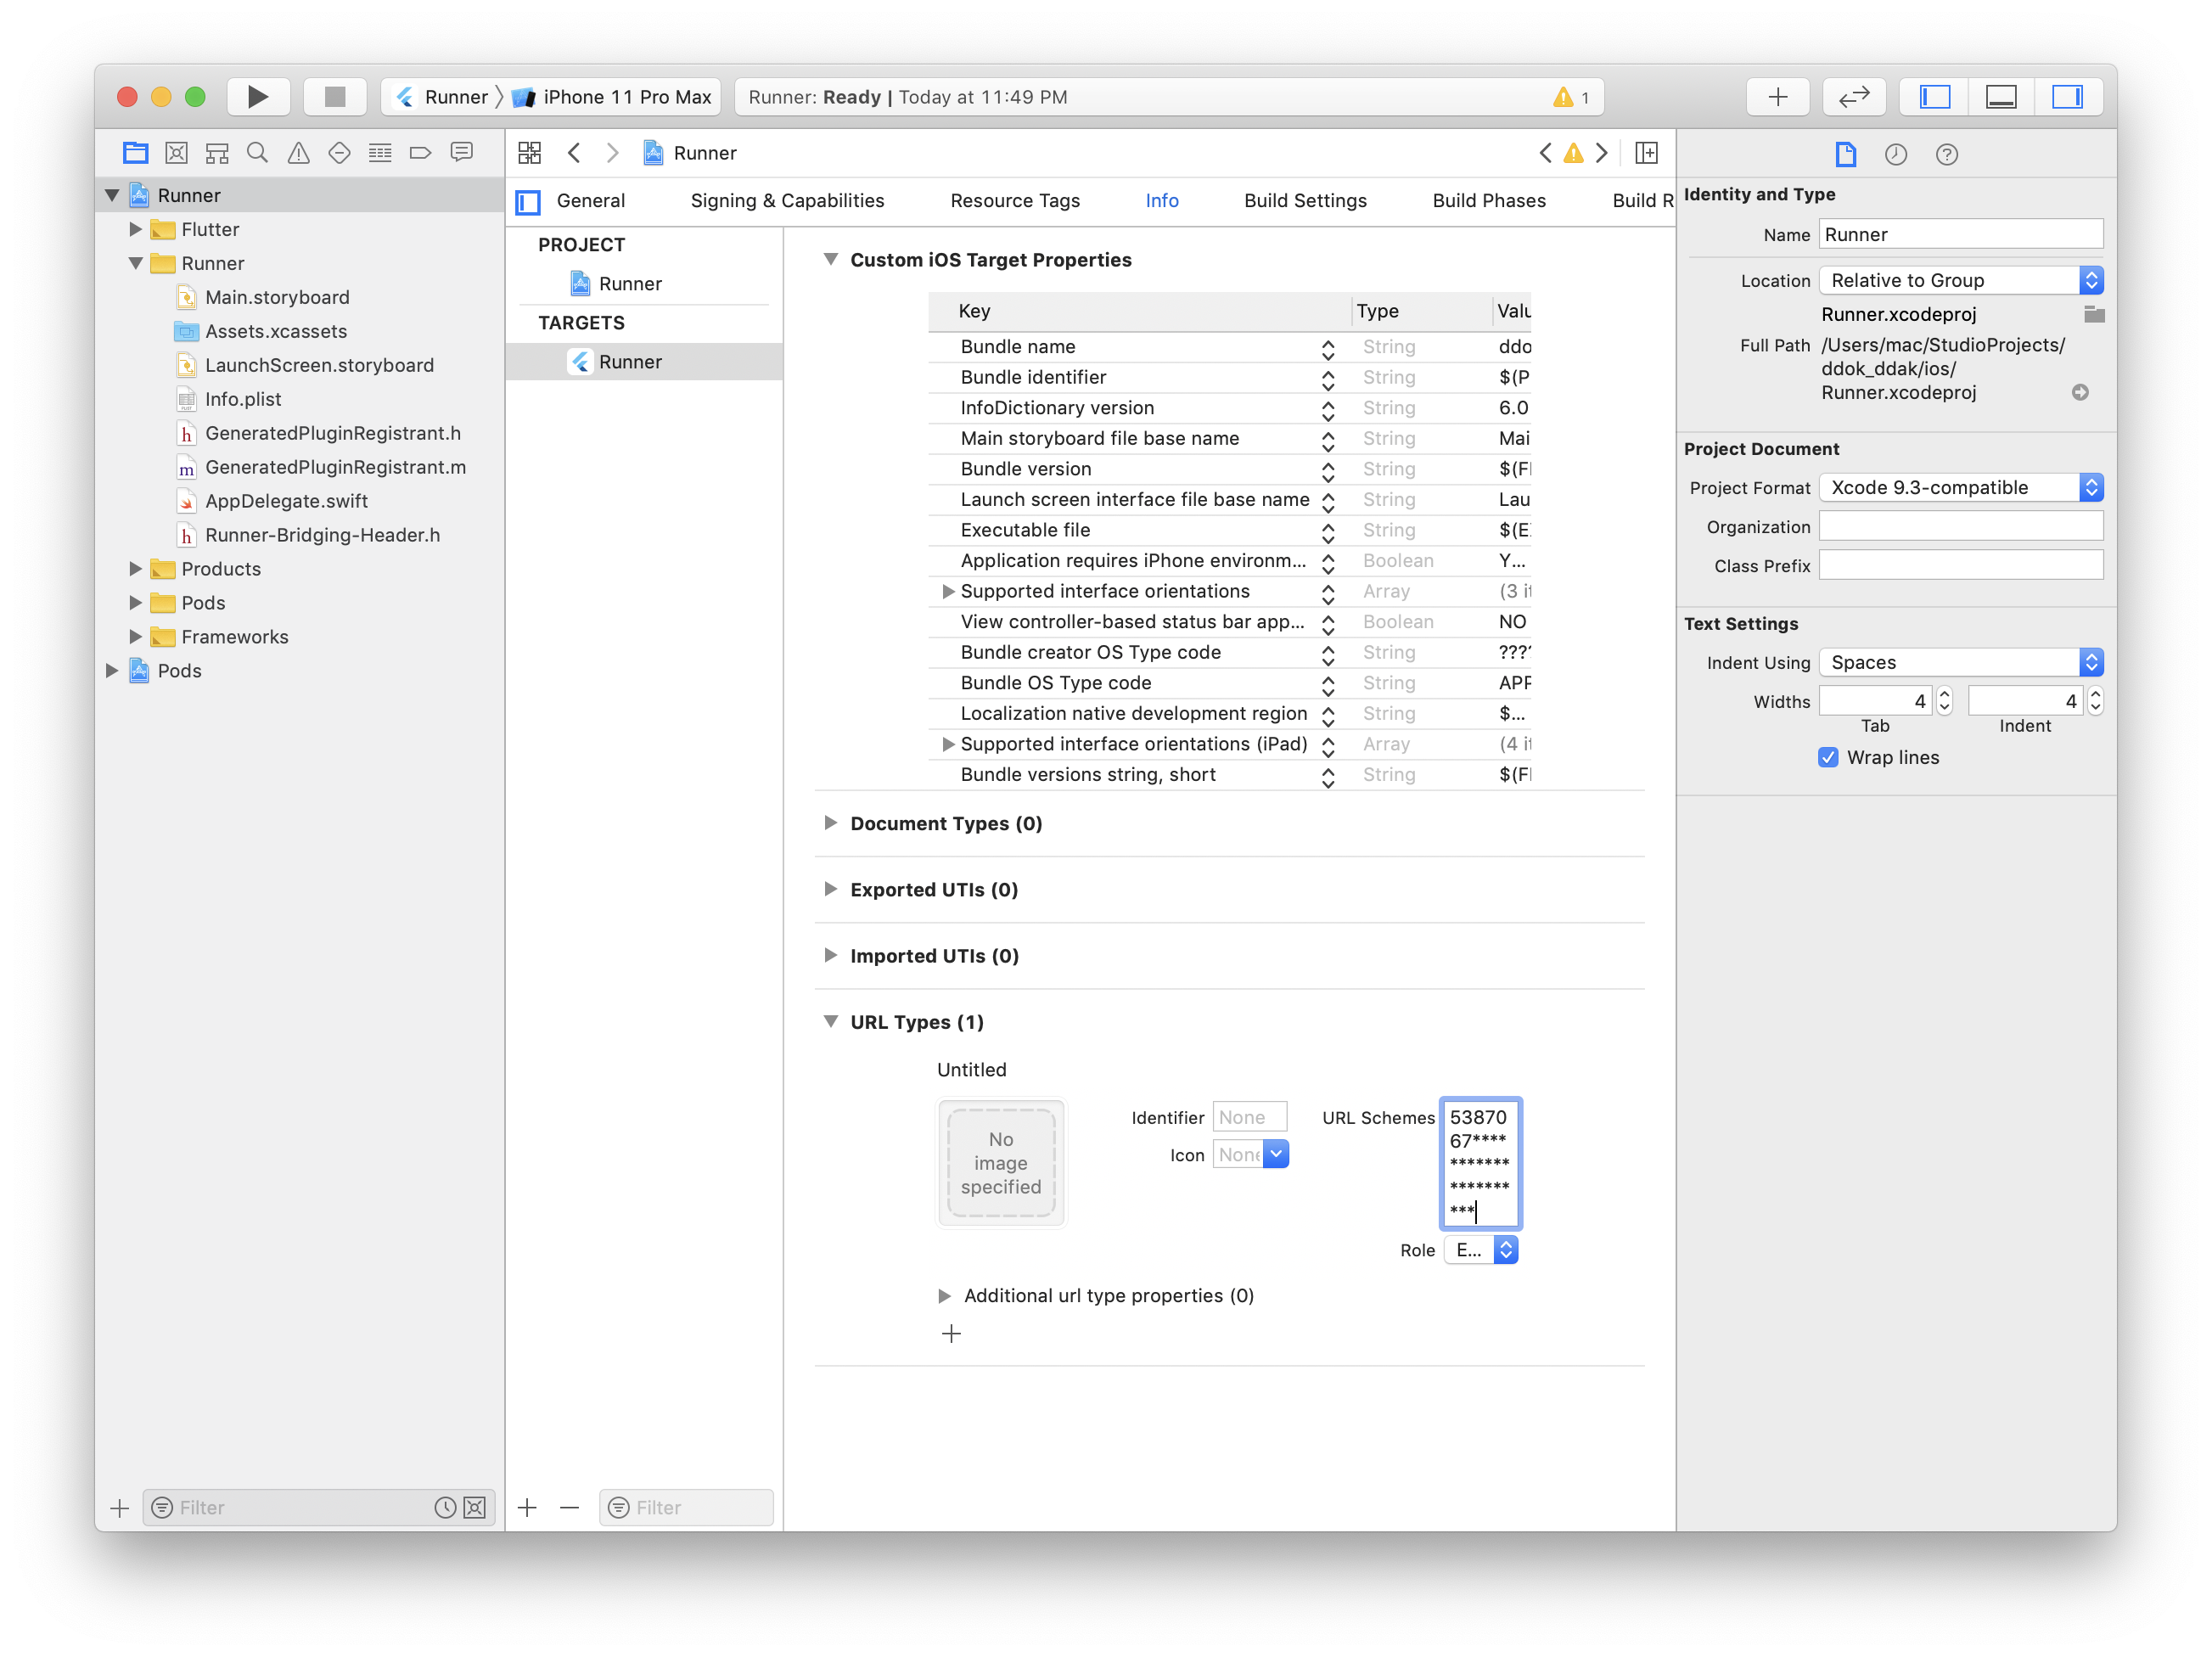
Task: Select AppDelegate.swift in the navigator
Action: point(286,501)
